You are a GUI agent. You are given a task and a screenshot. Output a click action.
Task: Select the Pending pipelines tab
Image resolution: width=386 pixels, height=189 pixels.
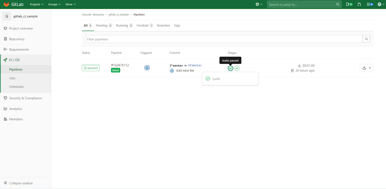[x=104, y=25]
